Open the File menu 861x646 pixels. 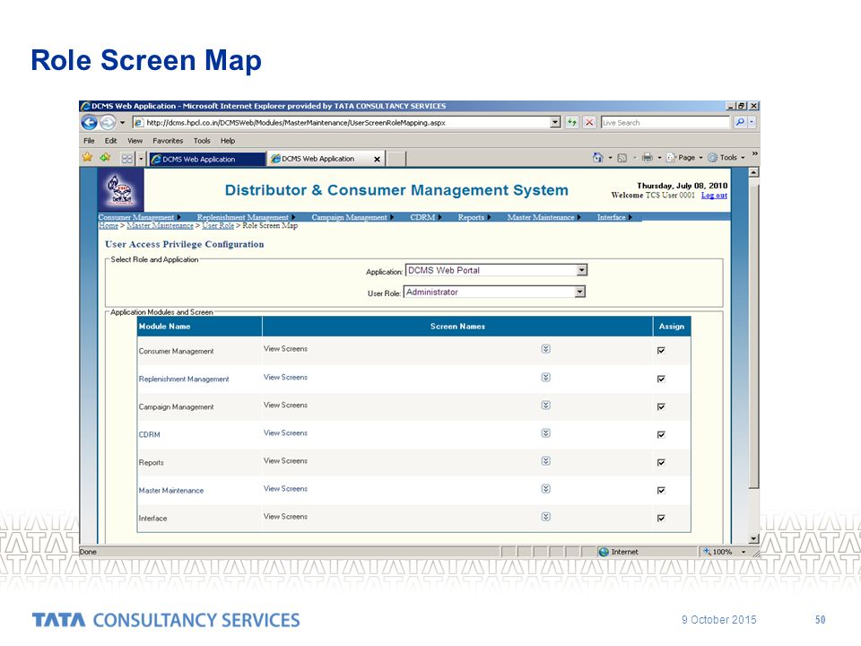tap(89, 141)
